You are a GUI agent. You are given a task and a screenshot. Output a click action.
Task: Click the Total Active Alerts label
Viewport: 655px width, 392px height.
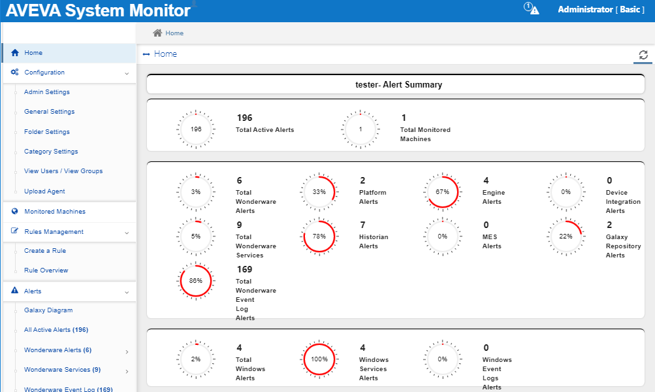(265, 129)
